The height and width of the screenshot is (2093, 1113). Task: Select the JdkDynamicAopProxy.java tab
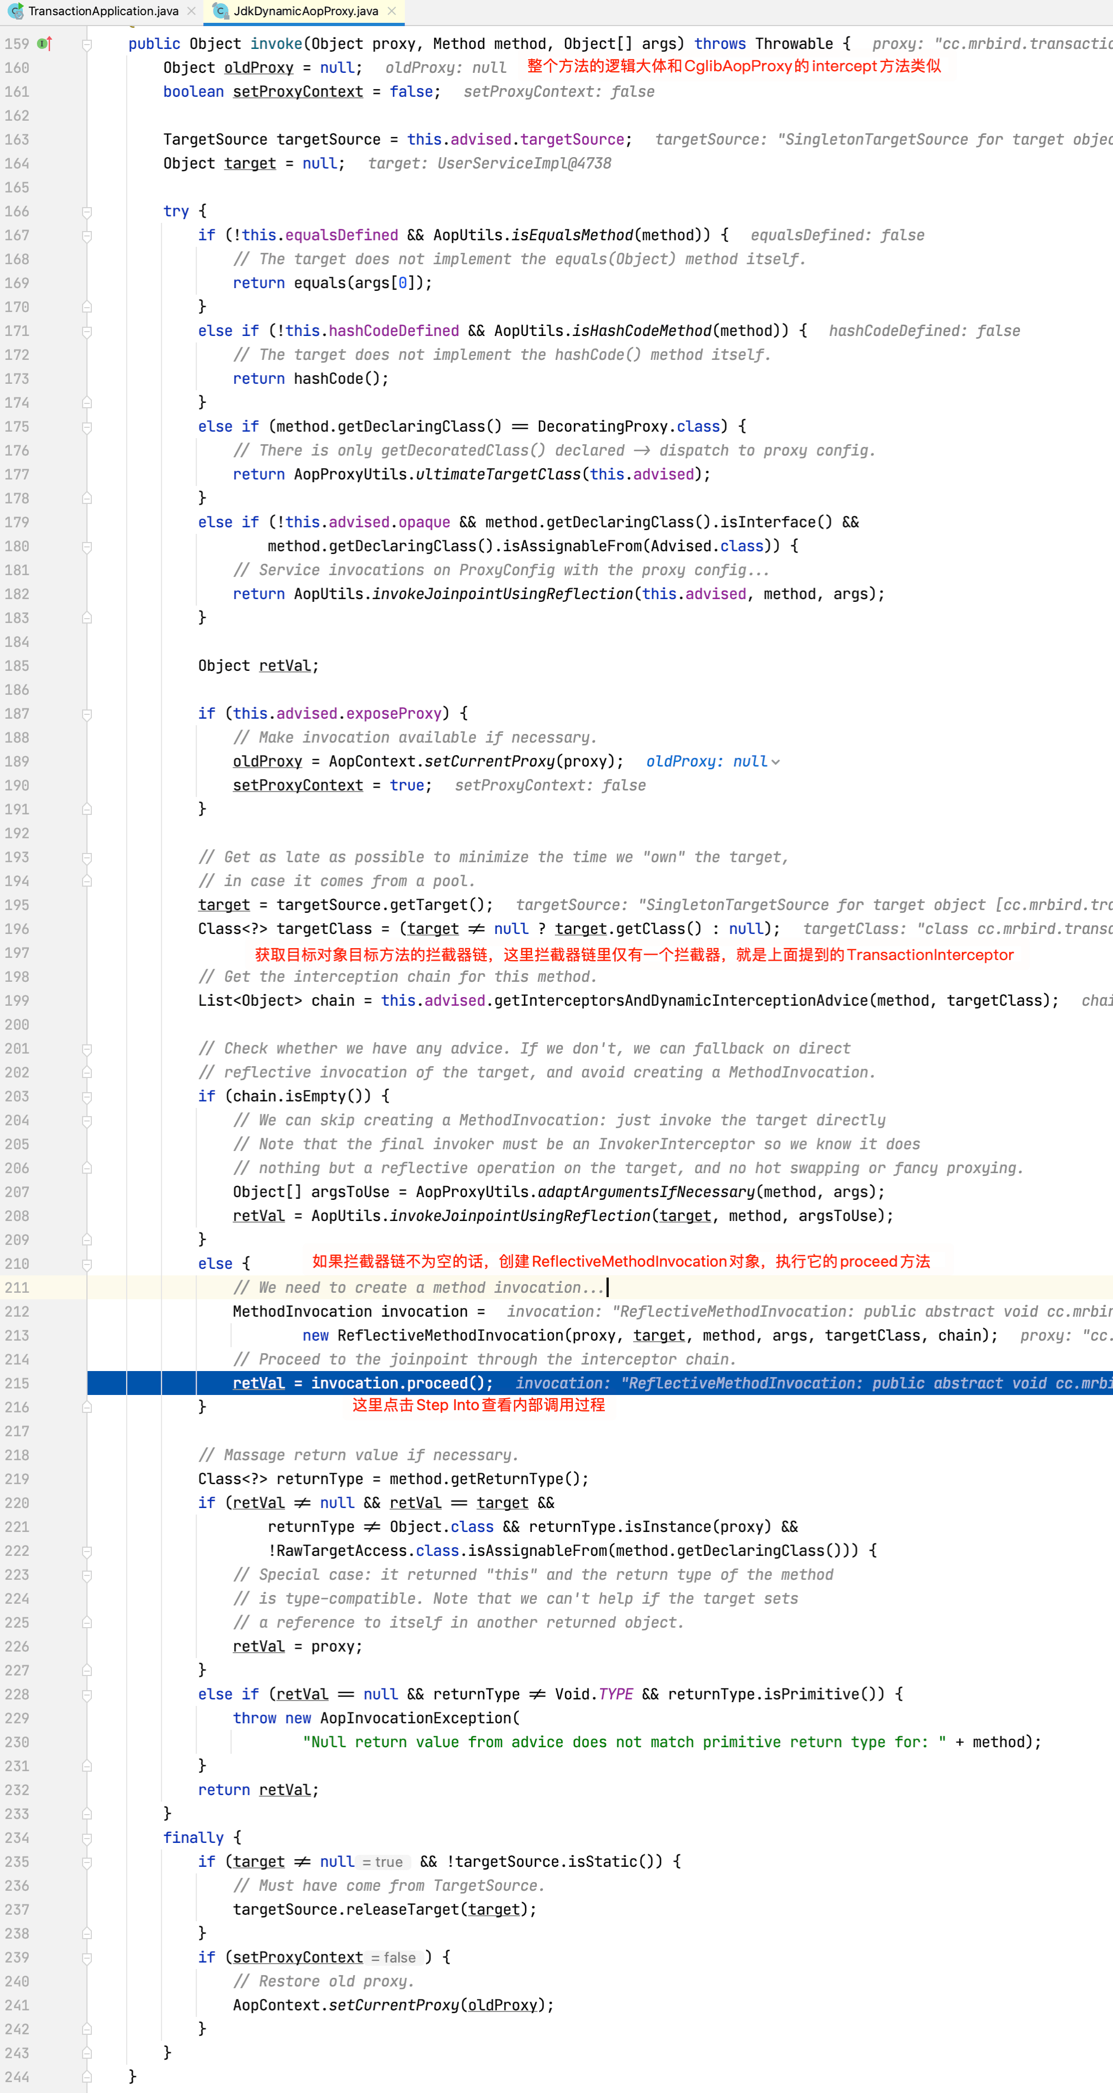pyautogui.click(x=305, y=11)
